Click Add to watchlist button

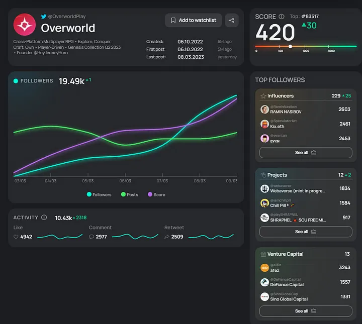(x=193, y=20)
